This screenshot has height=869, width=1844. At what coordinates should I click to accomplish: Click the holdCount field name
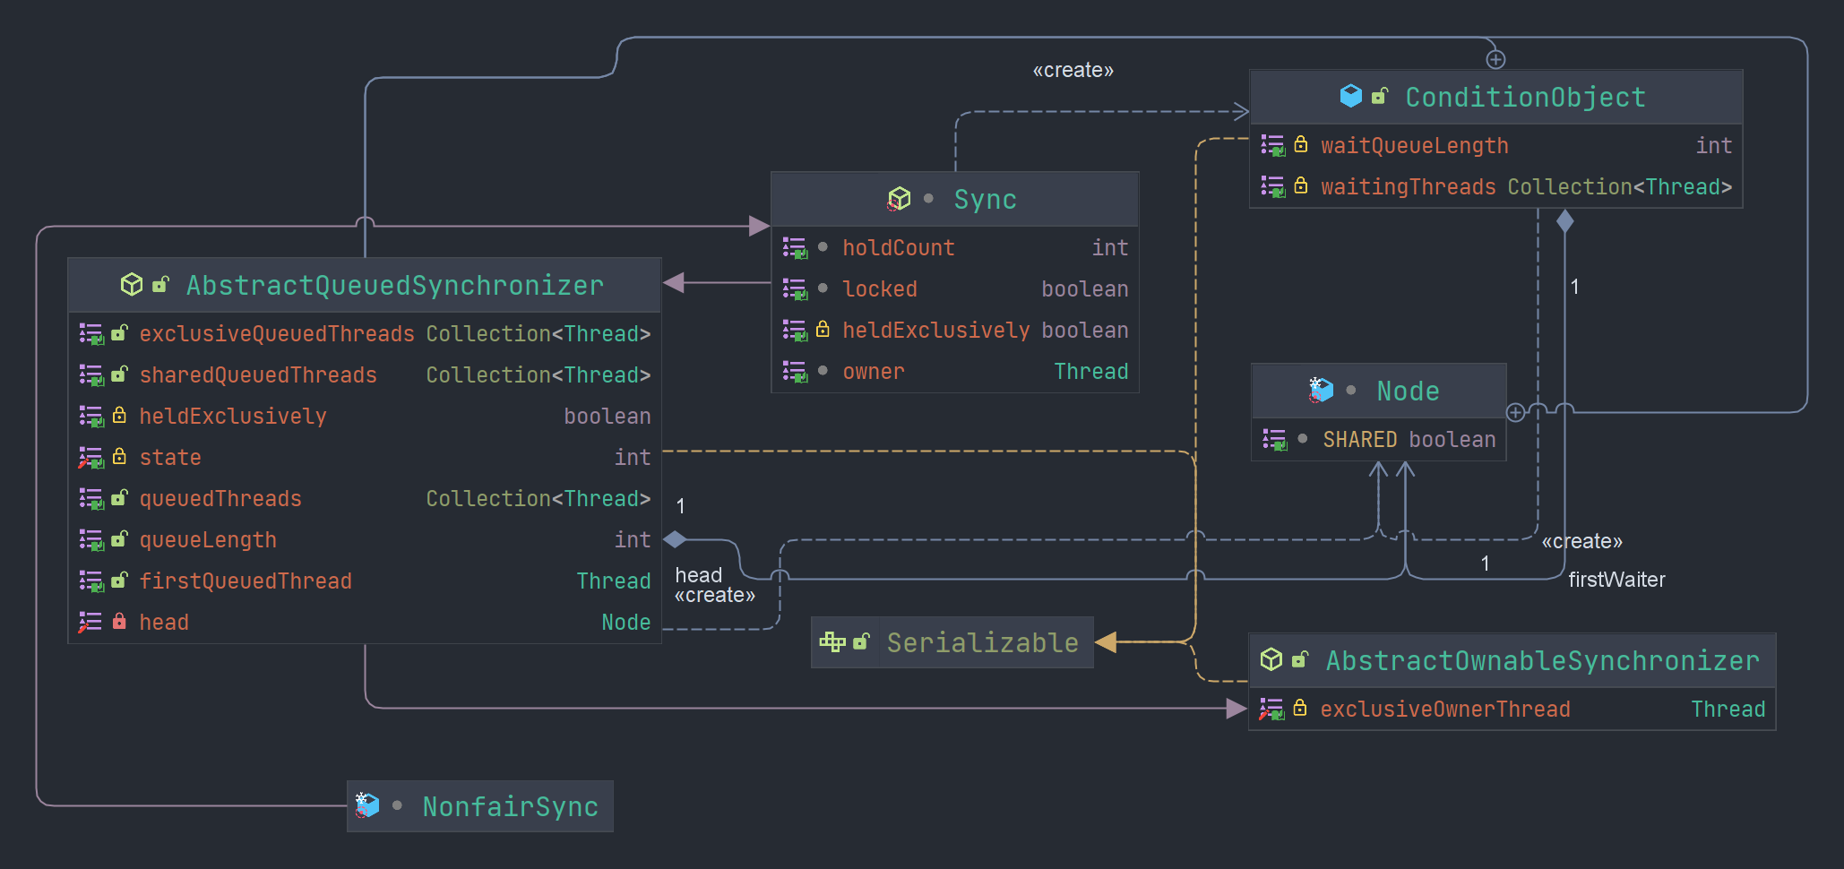(x=899, y=248)
